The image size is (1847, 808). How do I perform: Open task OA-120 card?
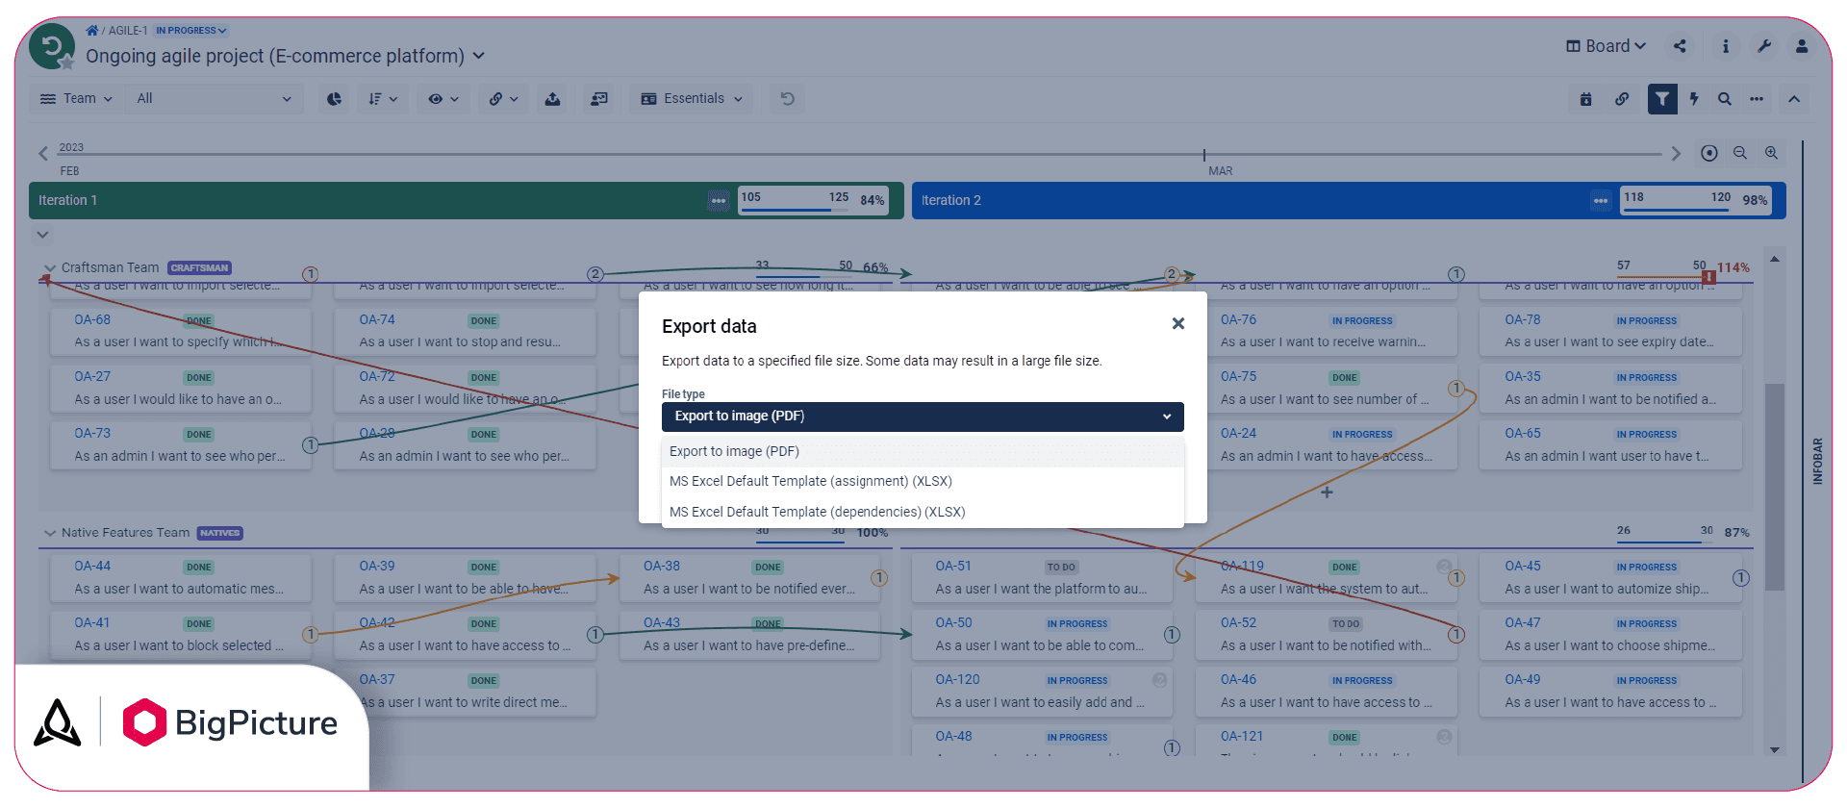click(x=1042, y=692)
